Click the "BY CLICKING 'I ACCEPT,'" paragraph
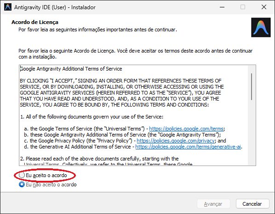The width and height of the screenshot is (275, 214). (x=122, y=93)
